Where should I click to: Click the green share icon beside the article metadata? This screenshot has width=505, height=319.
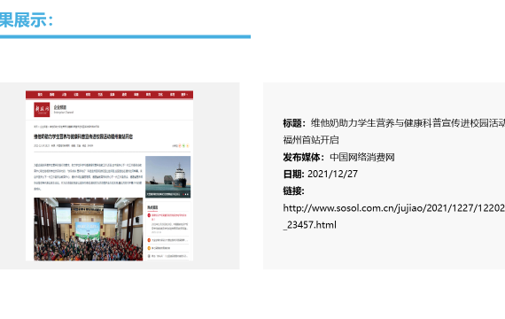tap(184, 146)
